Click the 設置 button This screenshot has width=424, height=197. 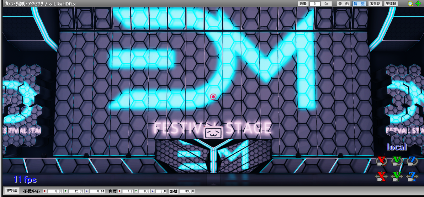(x=303, y=4)
